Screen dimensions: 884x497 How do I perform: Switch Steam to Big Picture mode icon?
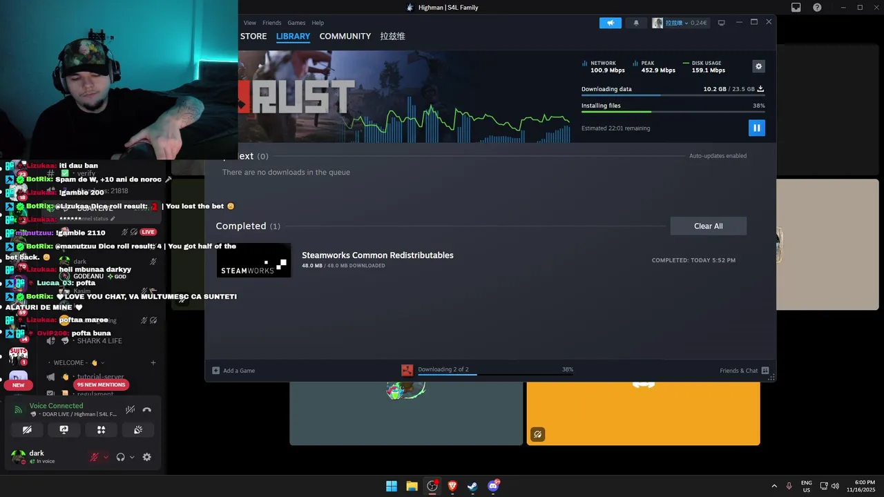coord(721,23)
